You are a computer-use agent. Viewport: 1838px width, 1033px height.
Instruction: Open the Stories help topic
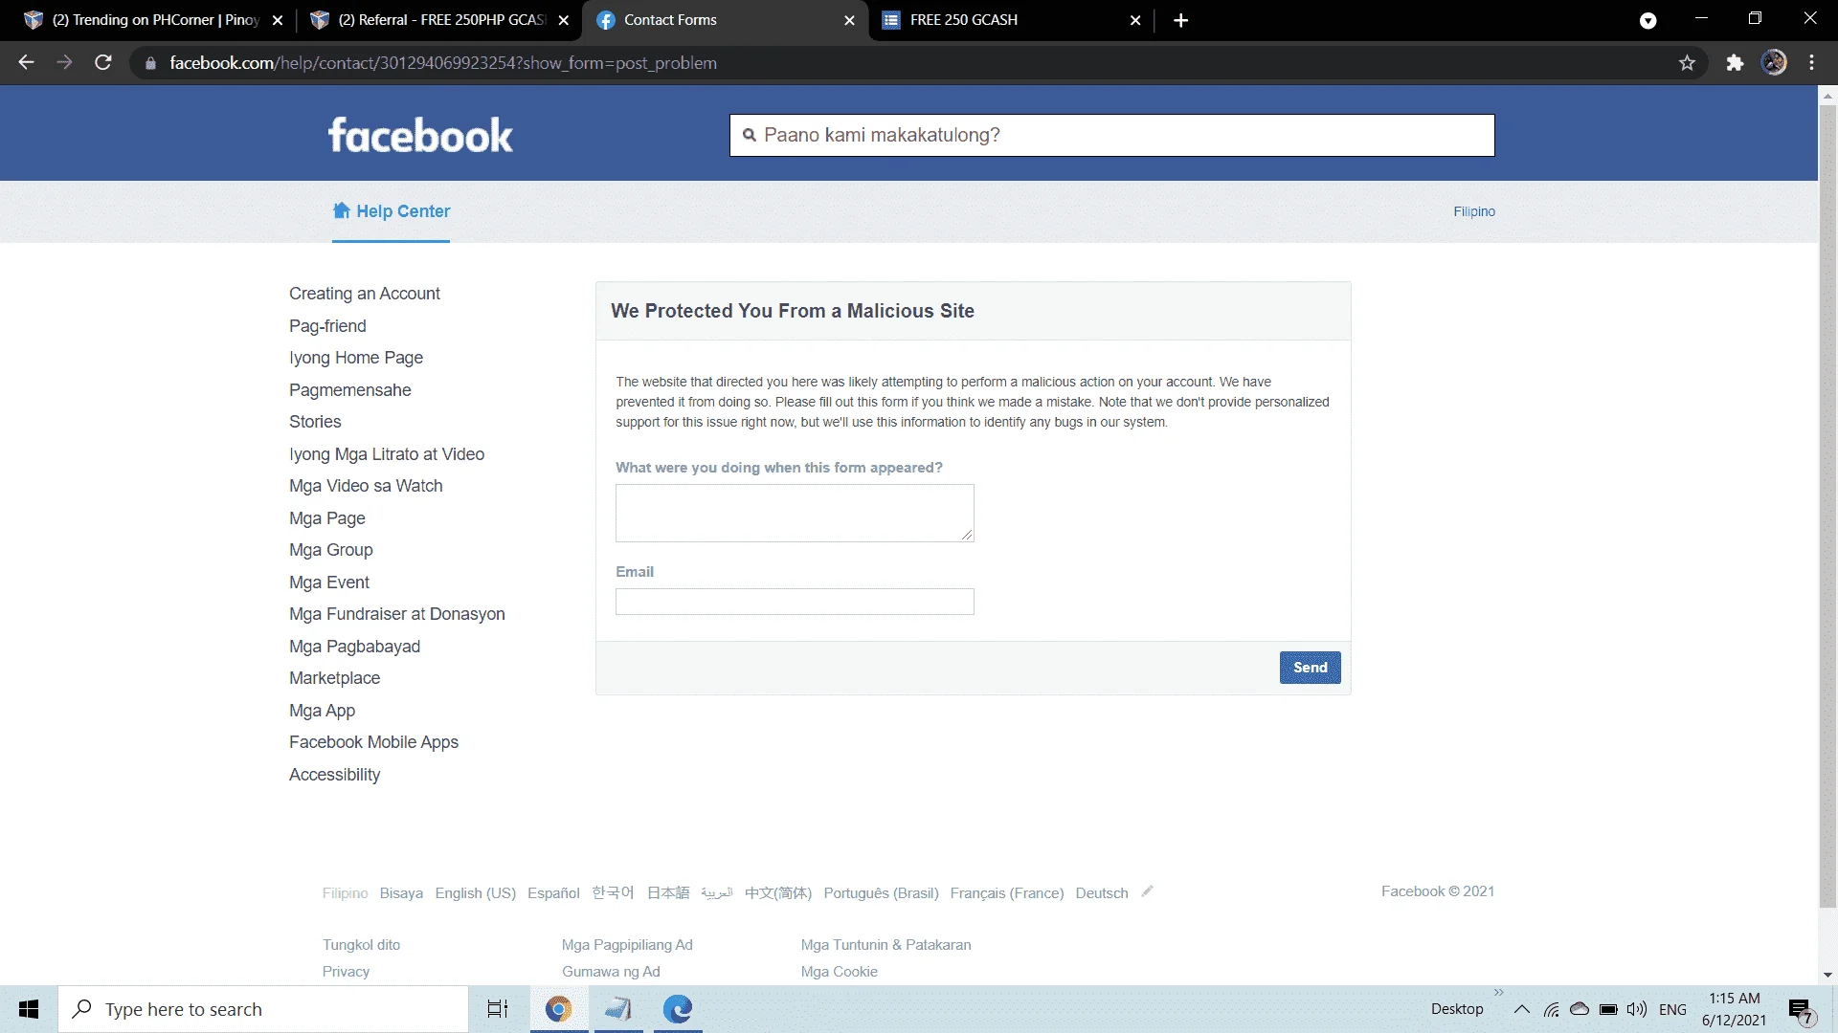pos(315,422)
